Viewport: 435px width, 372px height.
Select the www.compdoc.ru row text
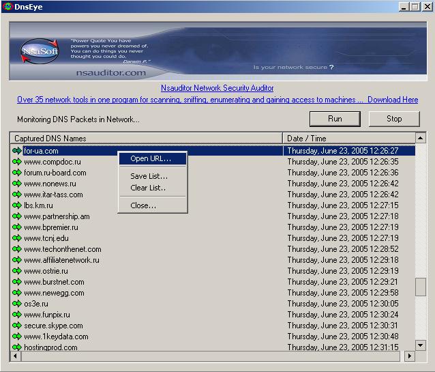pos(52,162)
